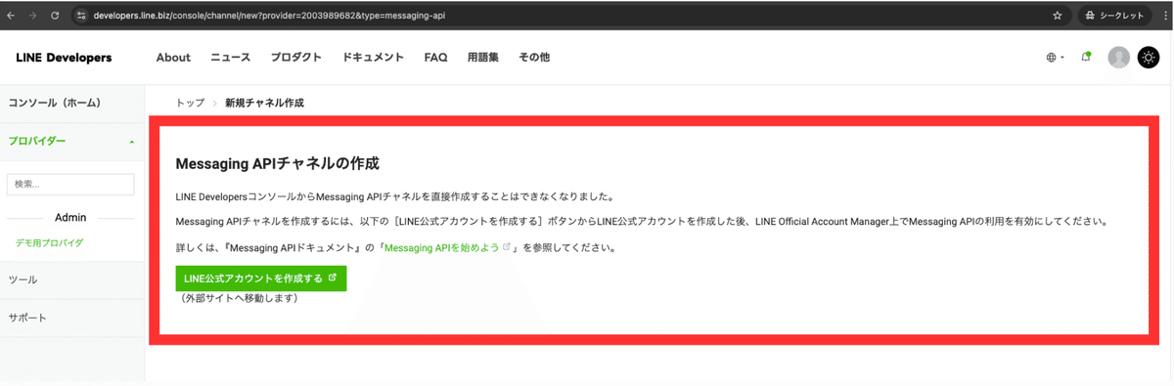Bookmark this page with star icon

point(1058,16)
